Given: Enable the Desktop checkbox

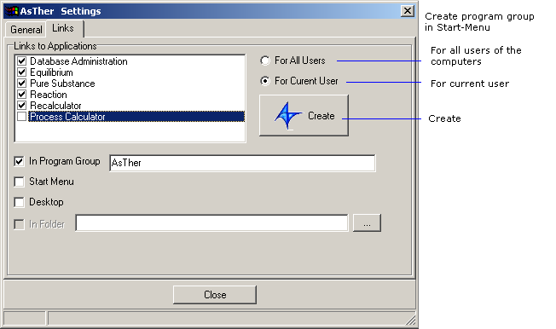Looking at the screenshot, I should 19,202.
